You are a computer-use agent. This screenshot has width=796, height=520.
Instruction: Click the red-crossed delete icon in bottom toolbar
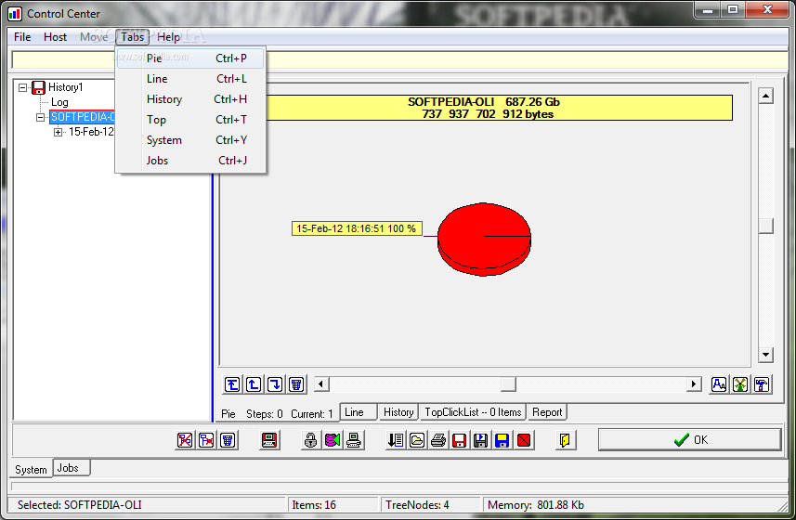click(x=185, y=440)
